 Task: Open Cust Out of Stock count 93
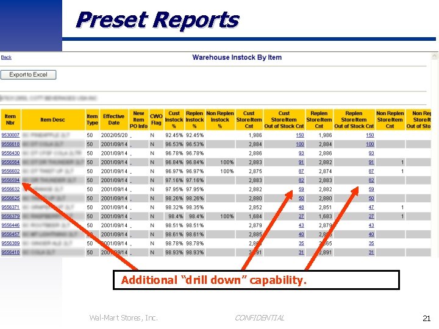301,154
